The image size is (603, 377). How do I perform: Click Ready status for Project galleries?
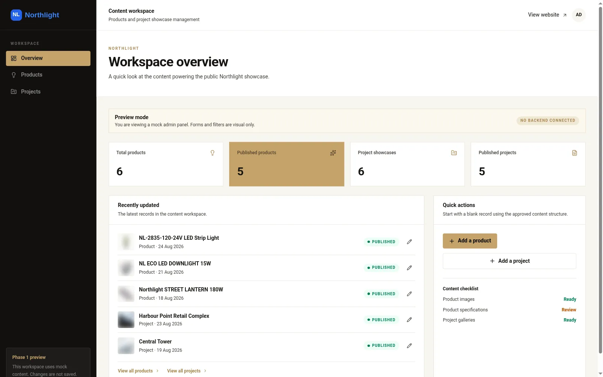point(570,320)
